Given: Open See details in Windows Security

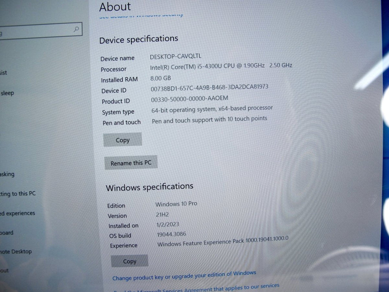Looking at the screenshot, I should coord(141,15).
